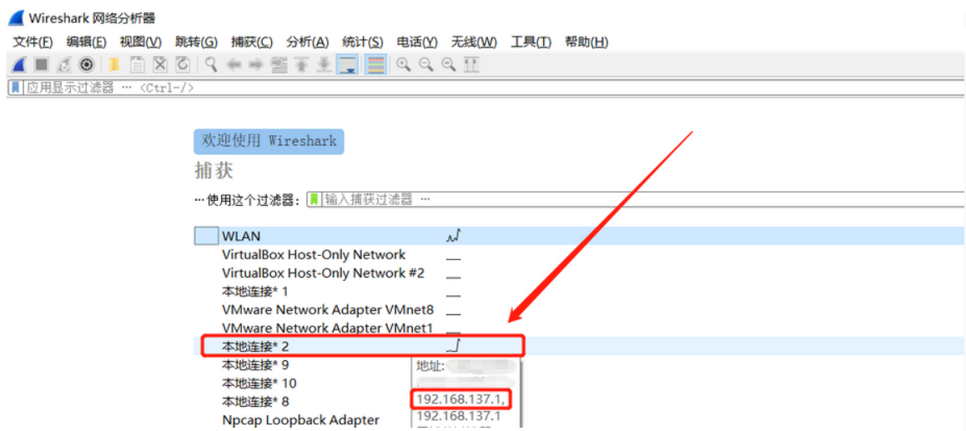Open the 帮助(H) menu
The width and height of the screenshot is (966, 431).
click(x=586, y=42)
